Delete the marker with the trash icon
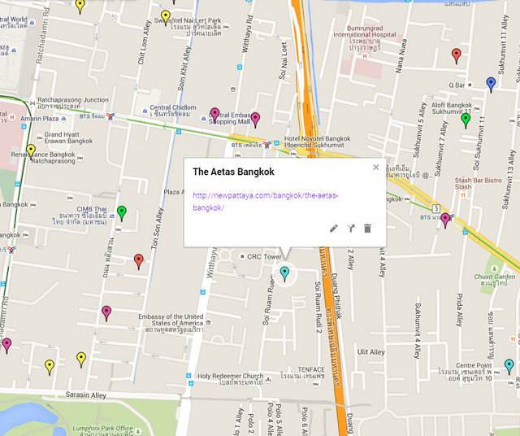 pyautogui.click(x=367, y=228)
